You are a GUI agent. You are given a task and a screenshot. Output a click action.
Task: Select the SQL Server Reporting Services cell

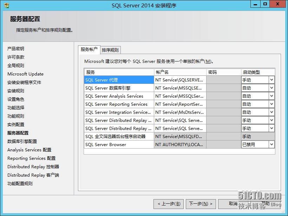[119, 104]
